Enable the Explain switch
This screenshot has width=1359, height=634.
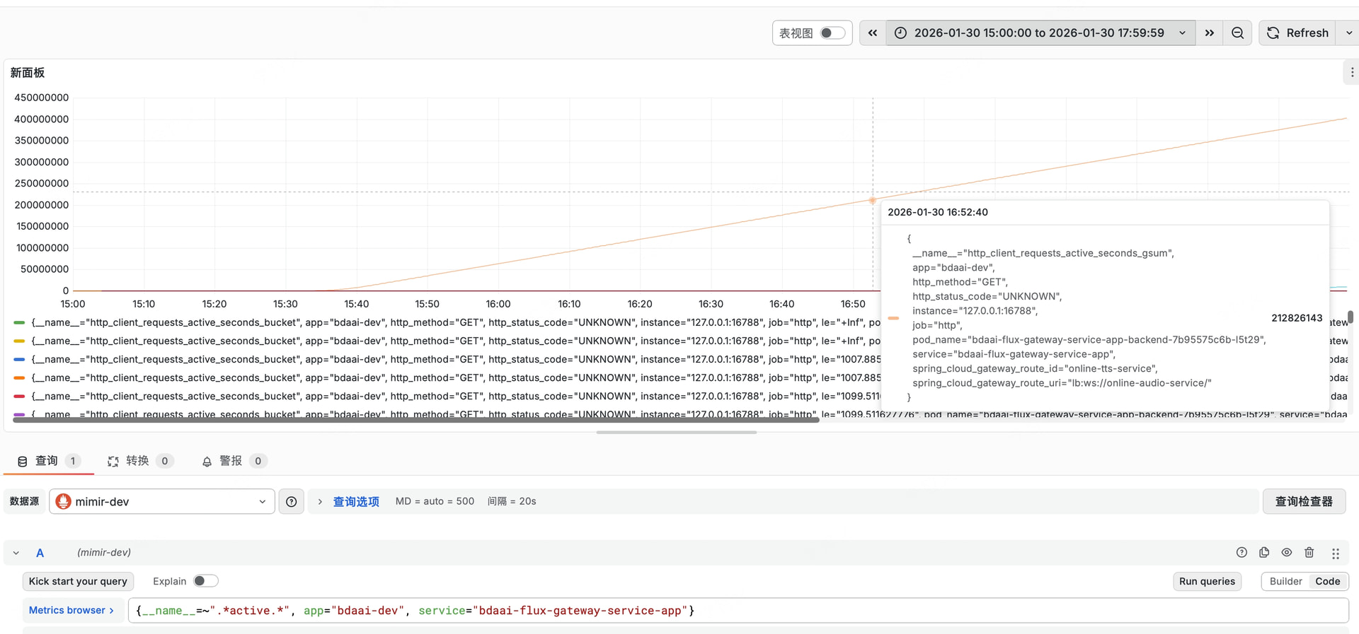tap(206, 581)
